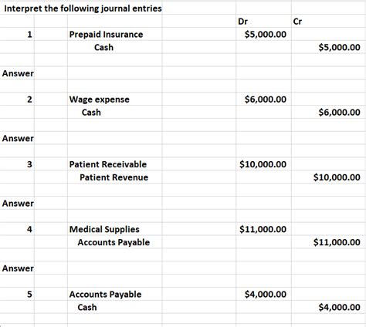The height and width of the screenshot is (327, 366).
Task: Click the Patient Receivable cell
Action: [x=108, y=164]
